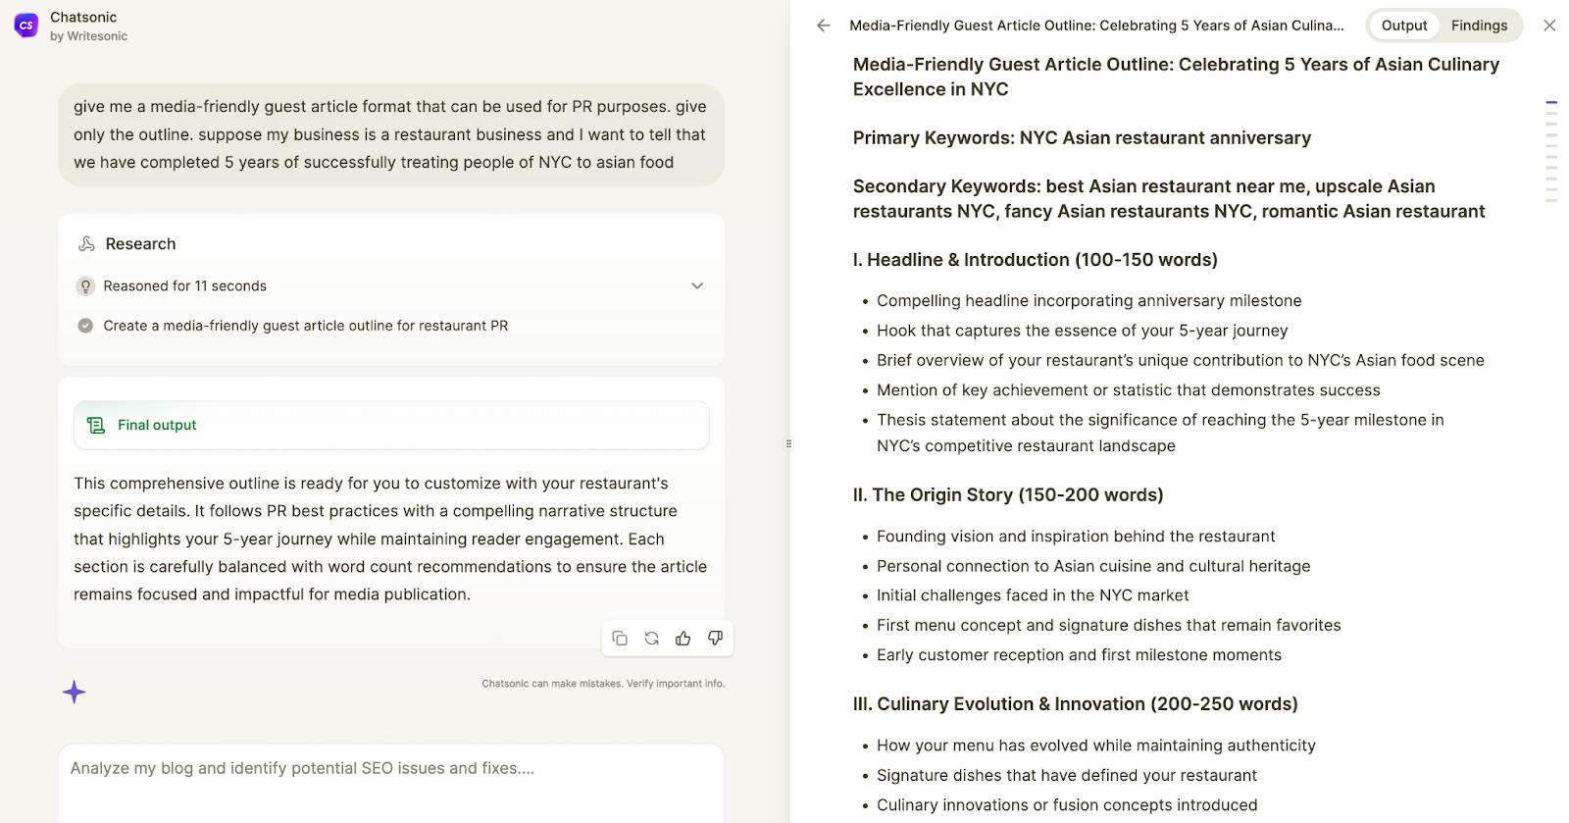Copy the response with the copy icon

tap(620, 639)
